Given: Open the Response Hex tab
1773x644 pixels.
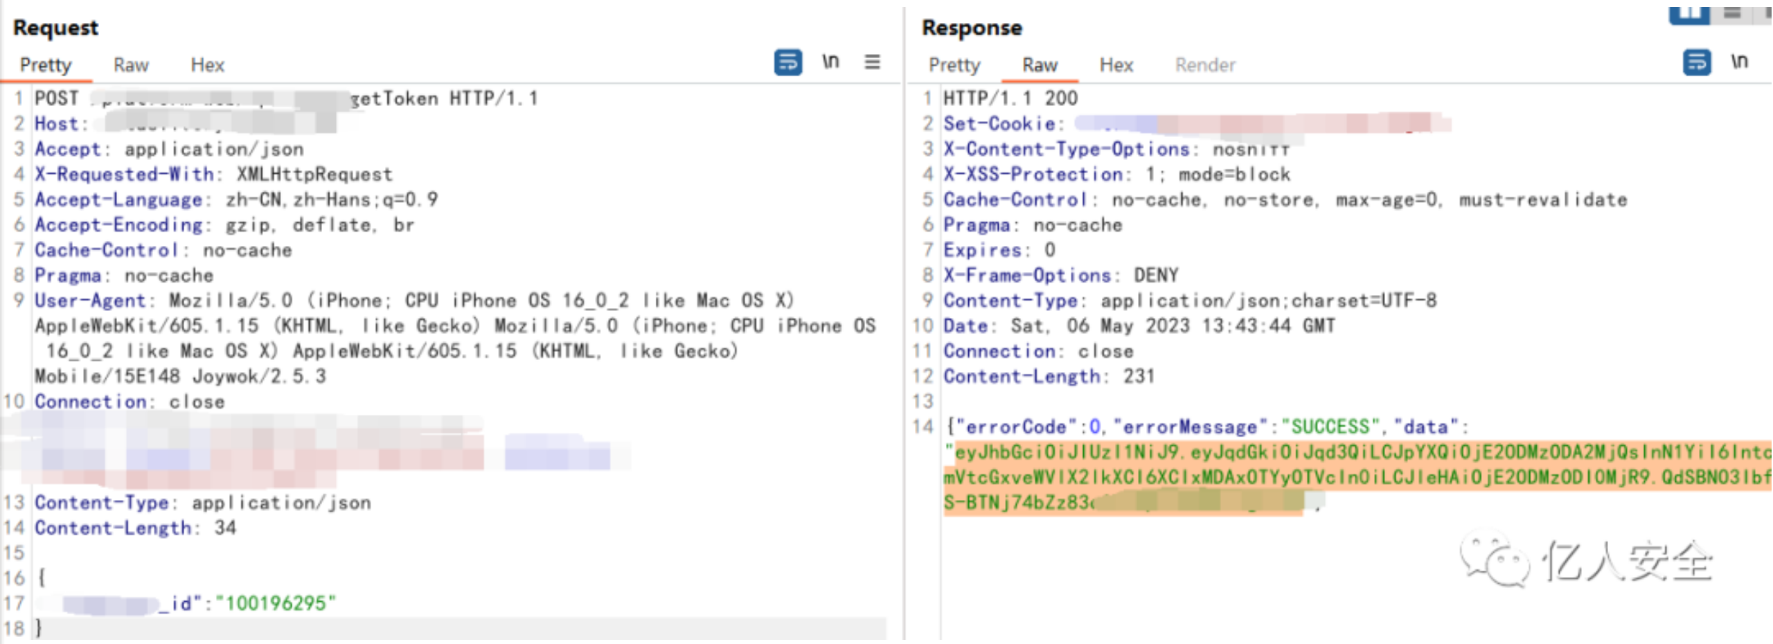Looking at the screenshot, I should coord(1116,65).
